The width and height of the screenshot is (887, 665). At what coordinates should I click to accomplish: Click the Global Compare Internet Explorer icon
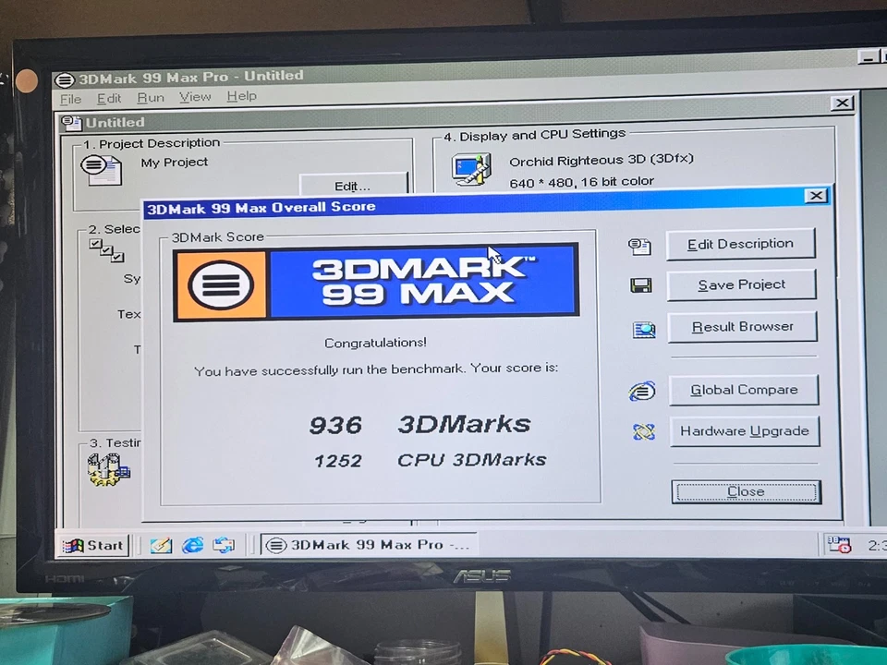click(x=642, y=390)
